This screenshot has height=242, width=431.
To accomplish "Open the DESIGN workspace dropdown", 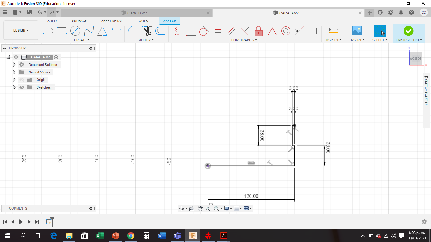I will 21,30.
